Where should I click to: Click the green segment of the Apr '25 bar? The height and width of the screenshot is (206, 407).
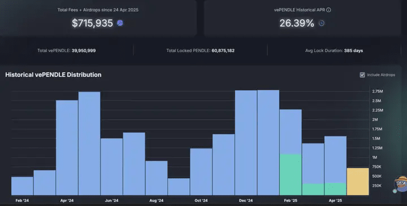click(335, 189)
